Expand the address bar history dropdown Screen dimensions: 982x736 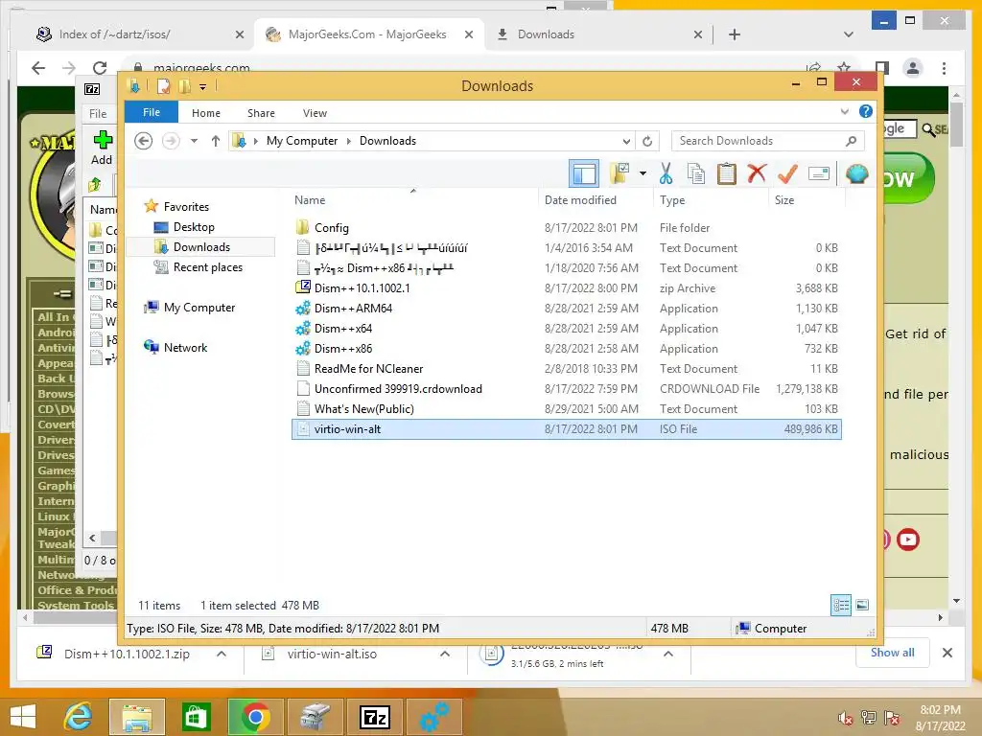click(x=626, y=141)
